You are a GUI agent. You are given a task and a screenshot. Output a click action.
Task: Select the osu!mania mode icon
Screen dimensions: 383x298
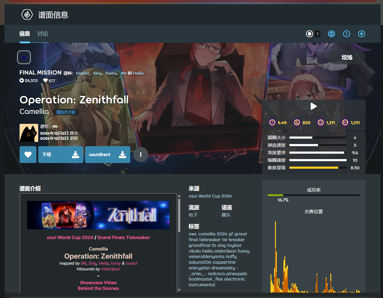point(362,34)
